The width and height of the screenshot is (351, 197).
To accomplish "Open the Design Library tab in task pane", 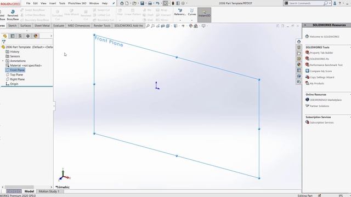I will [x=299, y=48].
